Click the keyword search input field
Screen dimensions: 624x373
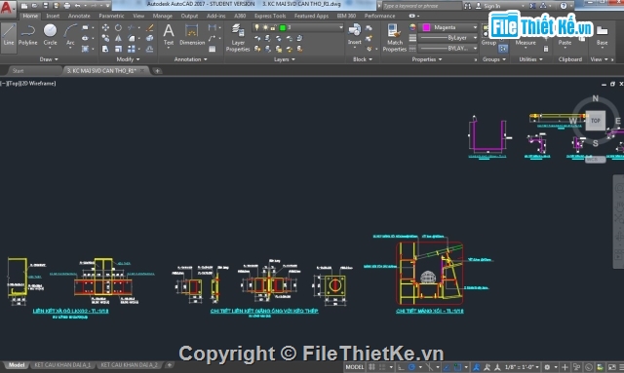tap(421, 6)
